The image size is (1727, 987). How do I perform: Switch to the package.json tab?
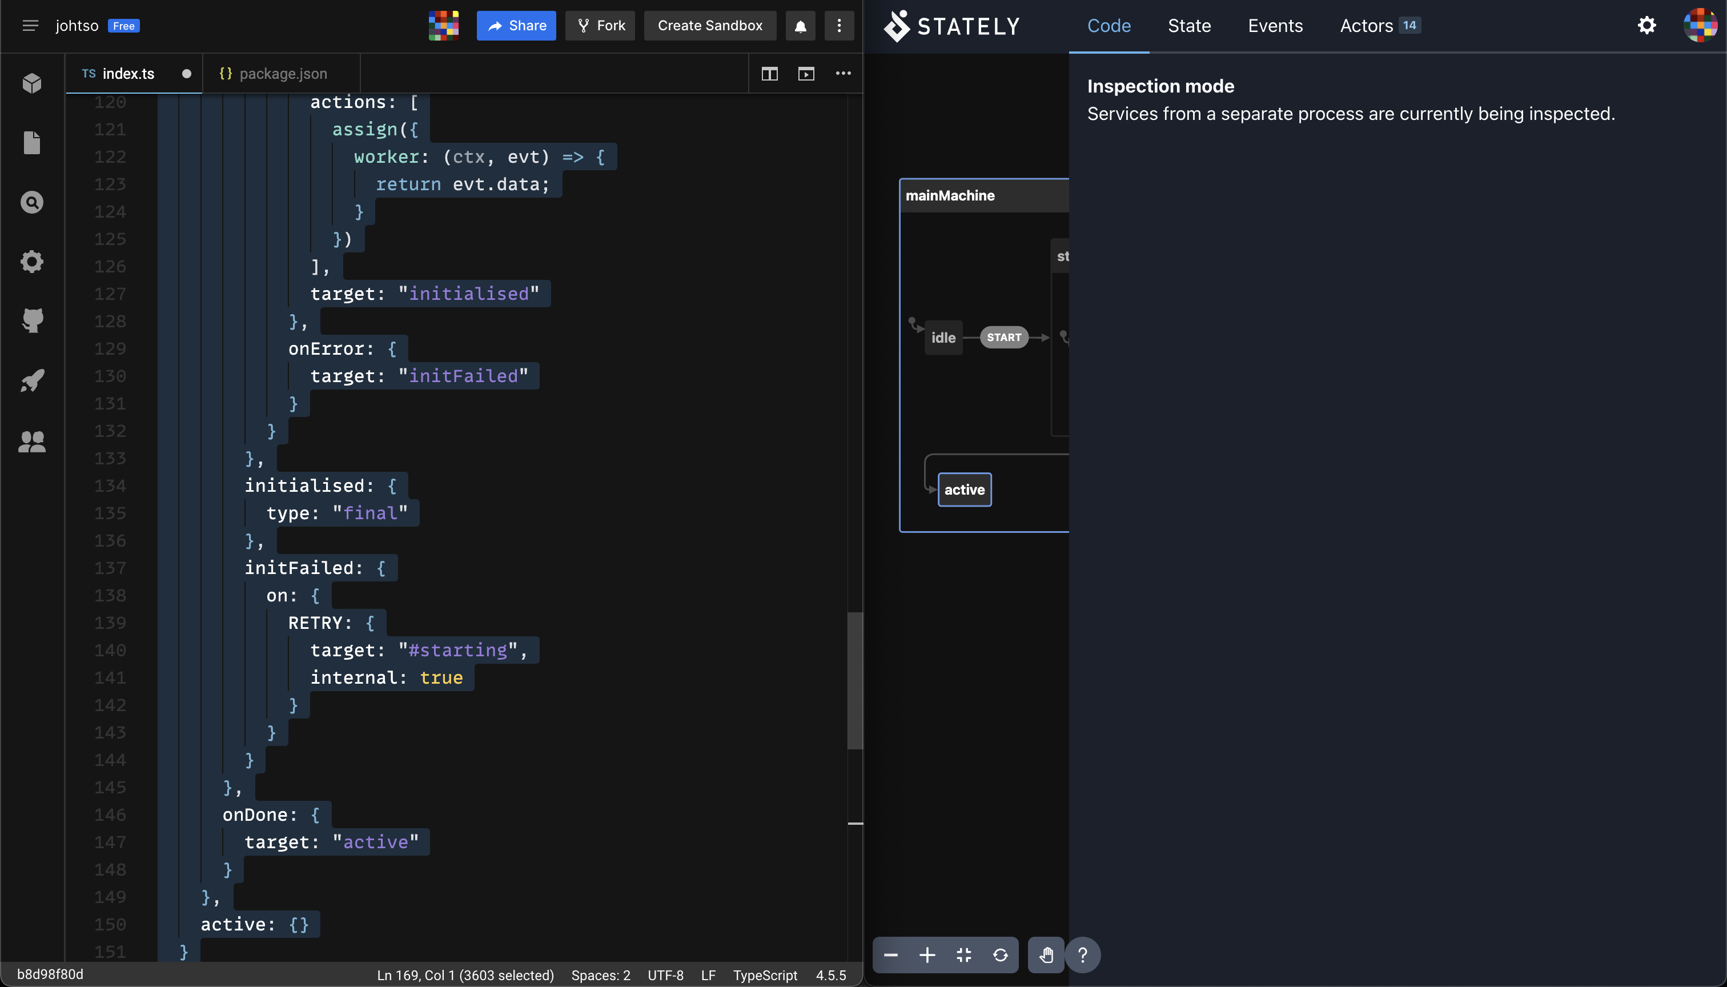(x=282, y=74)
